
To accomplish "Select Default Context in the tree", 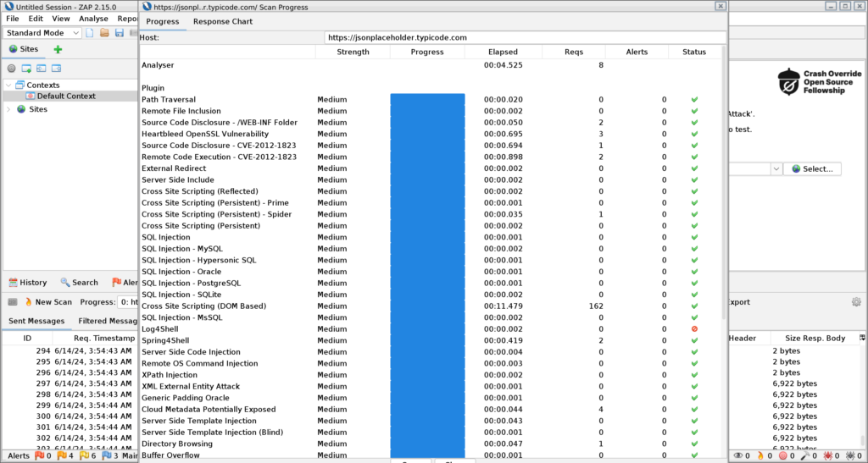I will (x=66, y=96).
